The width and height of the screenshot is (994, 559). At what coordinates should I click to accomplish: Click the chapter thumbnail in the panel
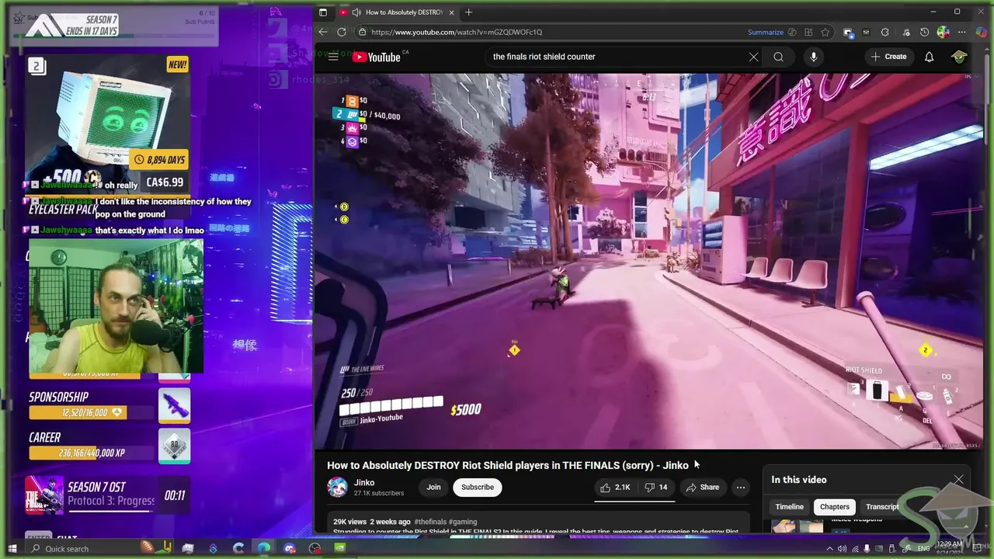point(797,526)
